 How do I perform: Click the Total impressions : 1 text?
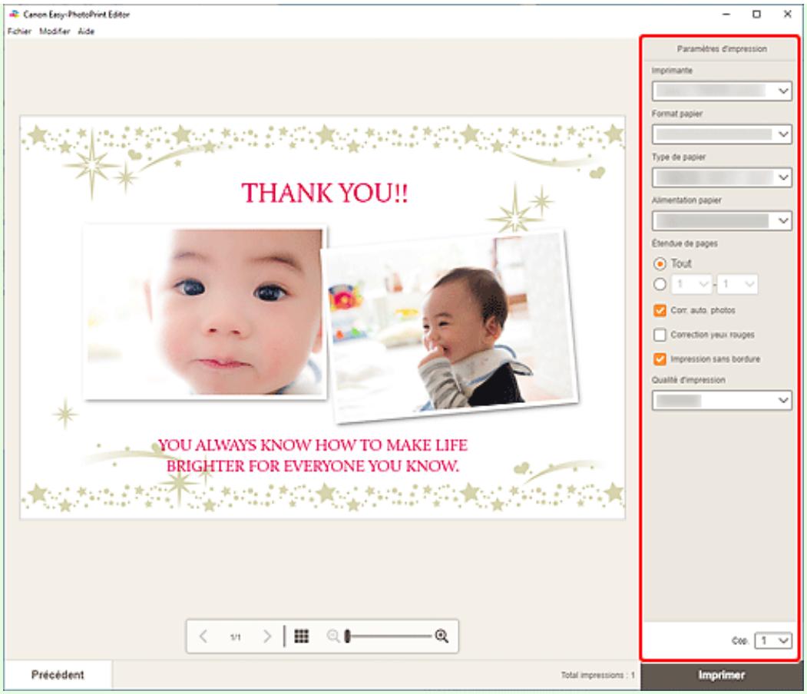point(597,675)
